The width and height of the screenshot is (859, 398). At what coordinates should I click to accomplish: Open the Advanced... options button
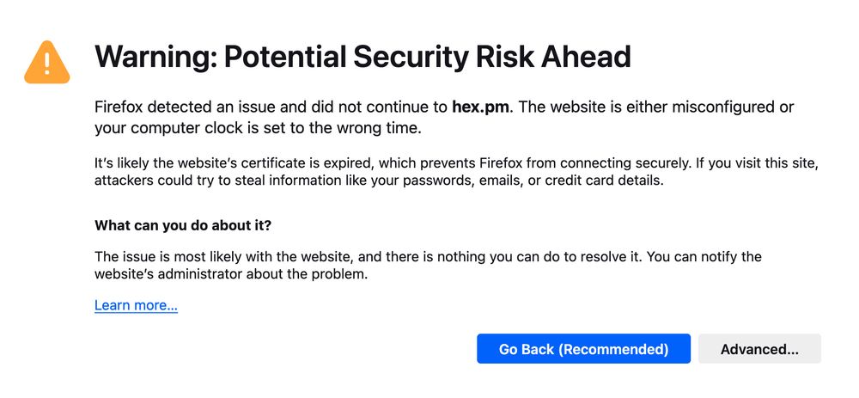pos(759,349)
